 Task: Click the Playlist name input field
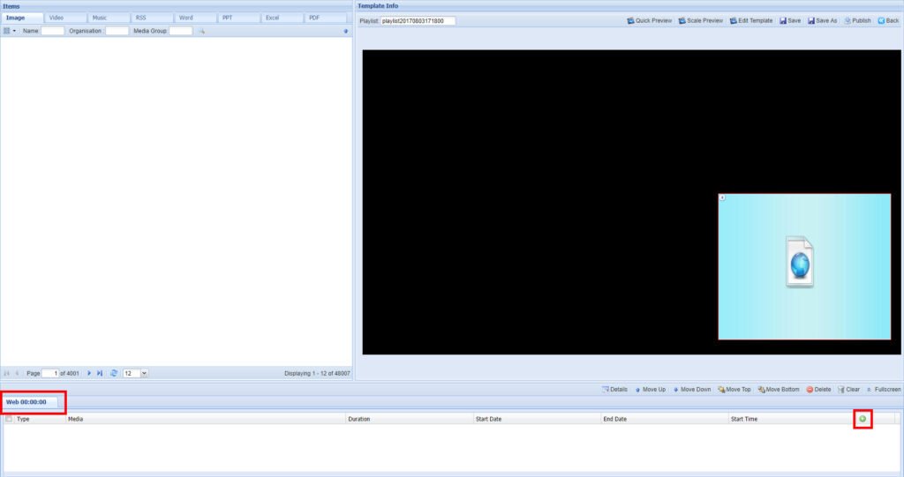[x=418, y=20]
